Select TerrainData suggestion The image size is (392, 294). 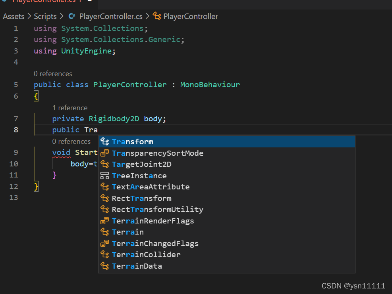pos(227,266)
